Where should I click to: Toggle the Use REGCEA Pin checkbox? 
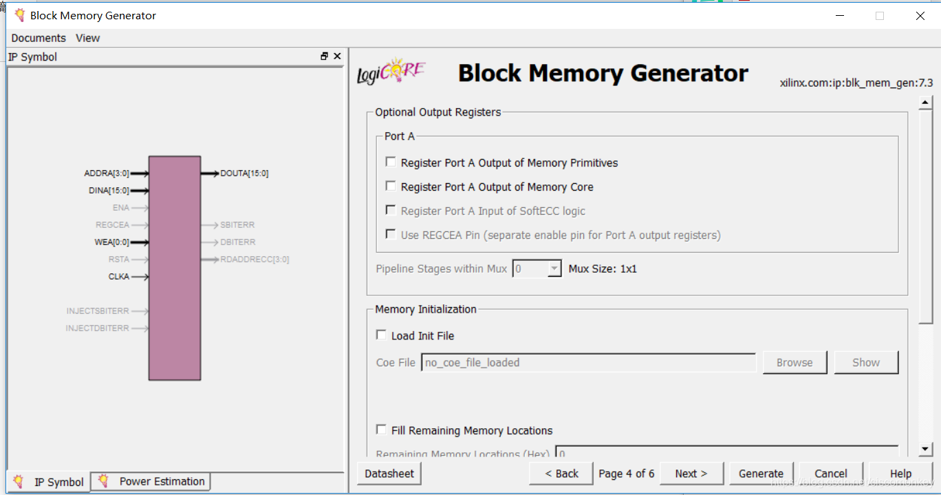click(391, 235)
